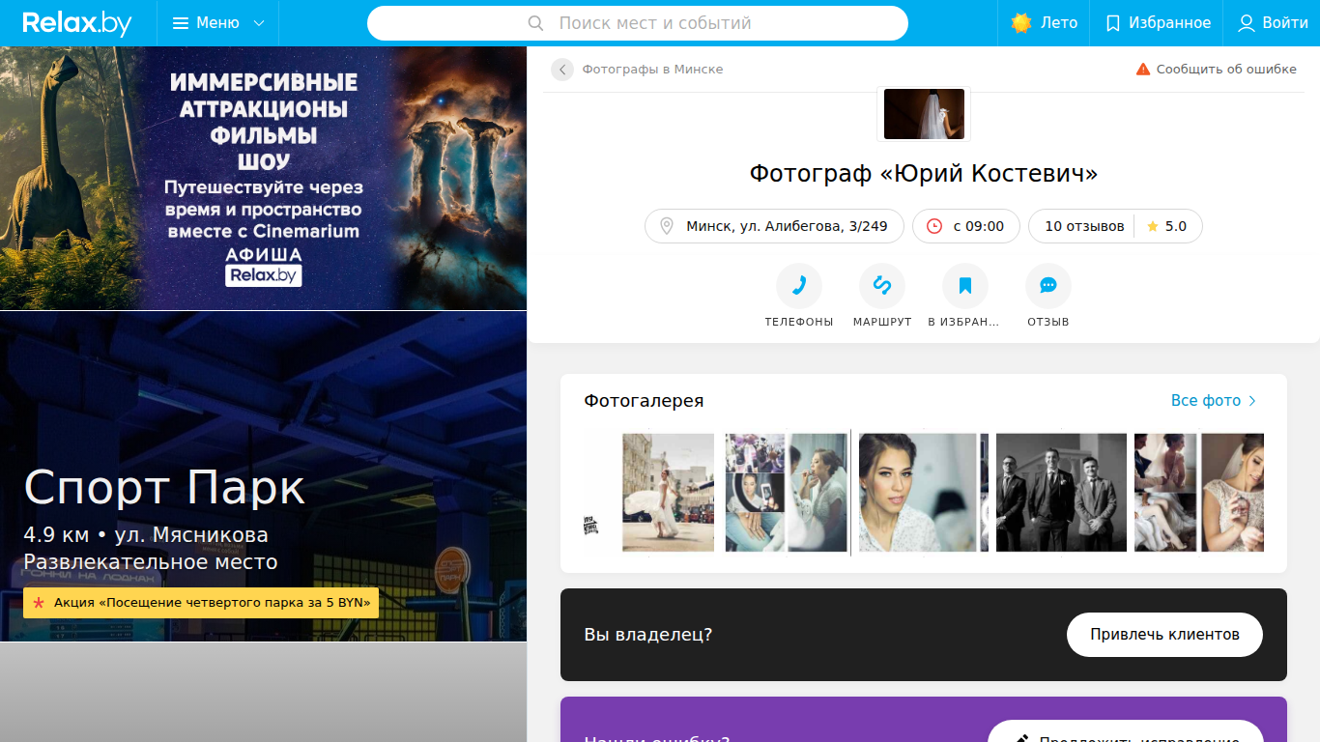
Task: Click the Спорт Парк promo banner
Action: (x=263, y=476)
